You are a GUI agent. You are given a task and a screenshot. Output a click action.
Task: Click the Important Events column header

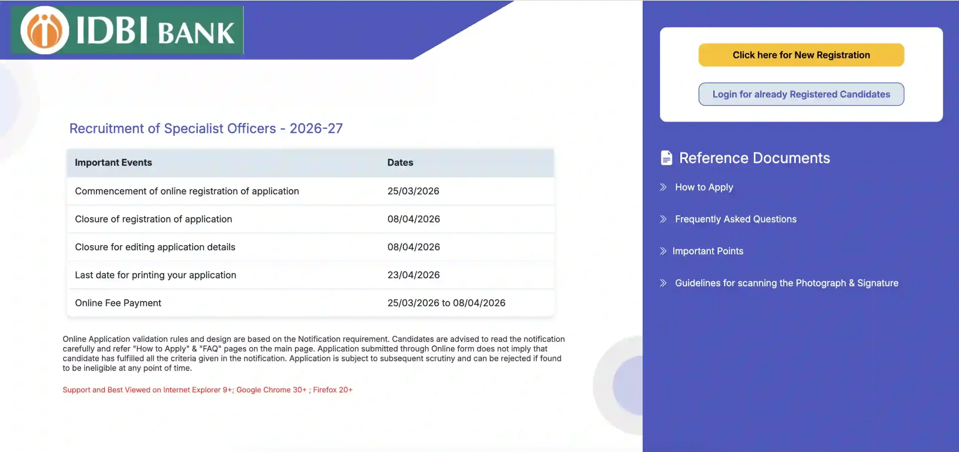[x=113, y=163]
